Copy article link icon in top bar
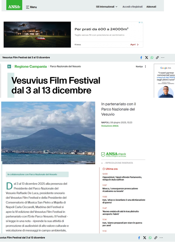175x242 pixels. [157, 58]
